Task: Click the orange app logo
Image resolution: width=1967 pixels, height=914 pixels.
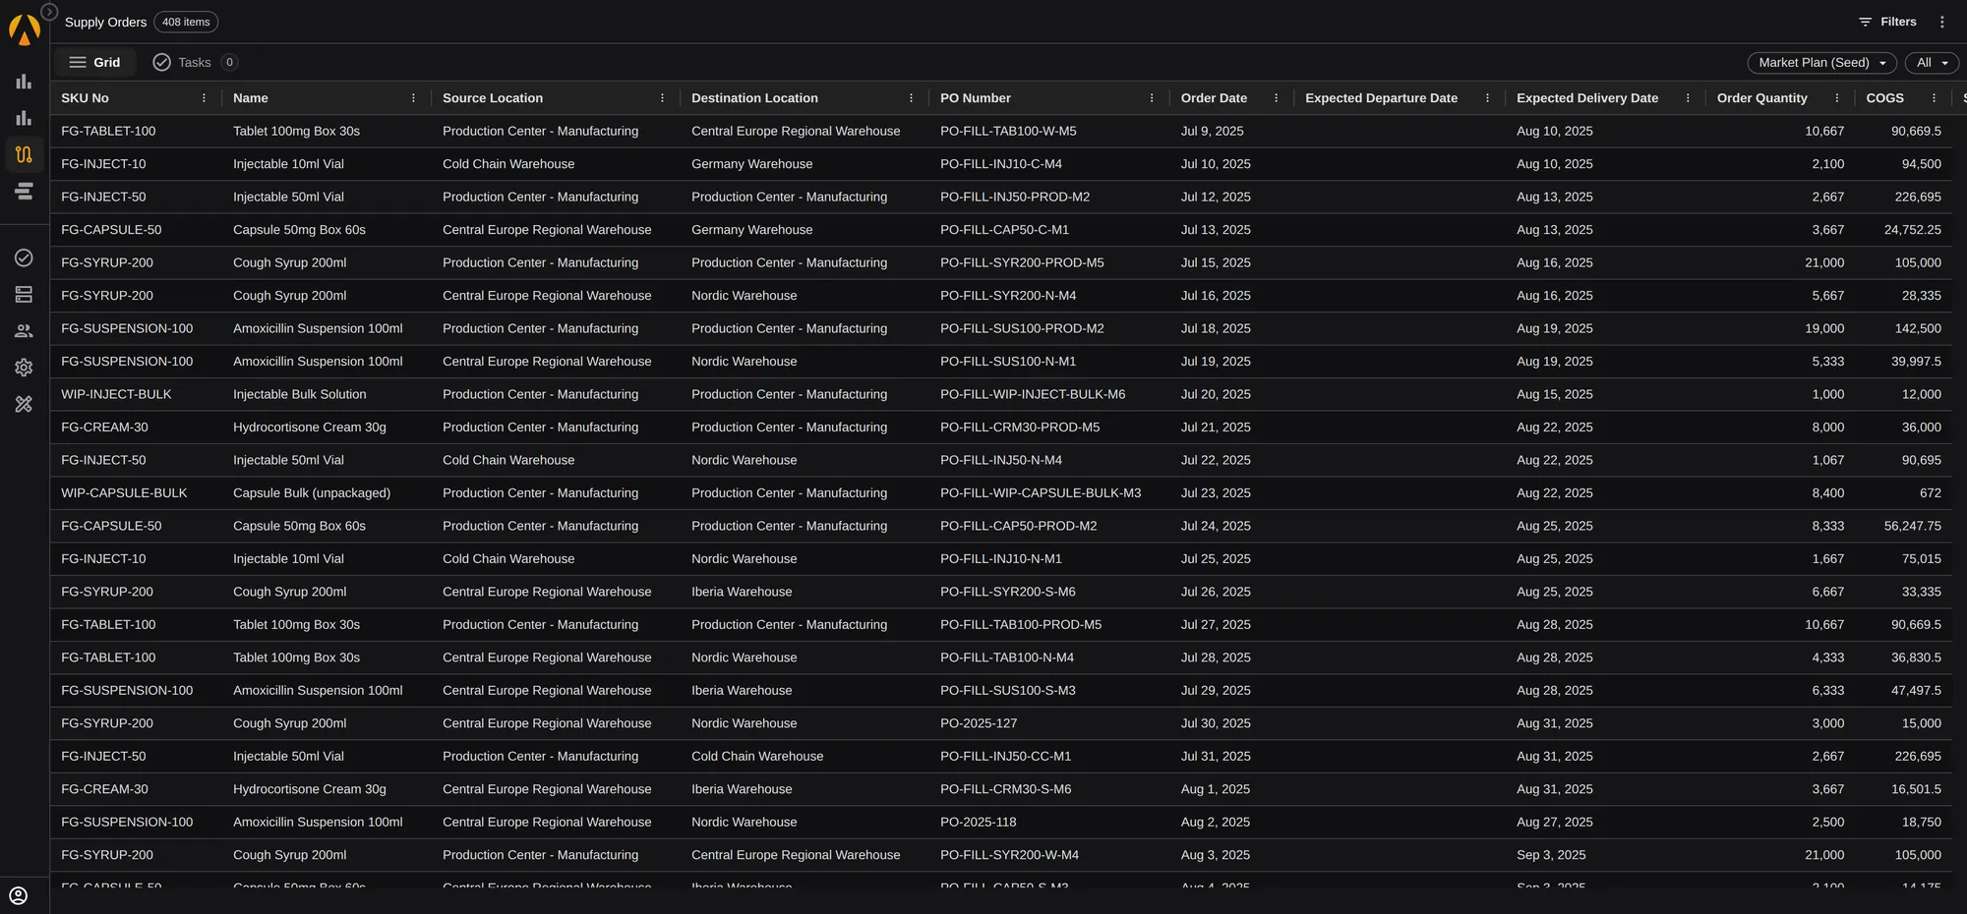Action: pos(24,29)
